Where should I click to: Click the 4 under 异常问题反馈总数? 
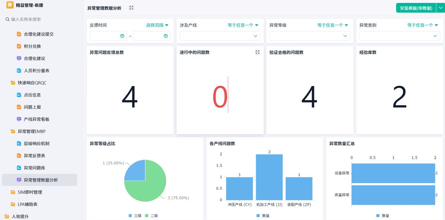[x=130, y=97]
